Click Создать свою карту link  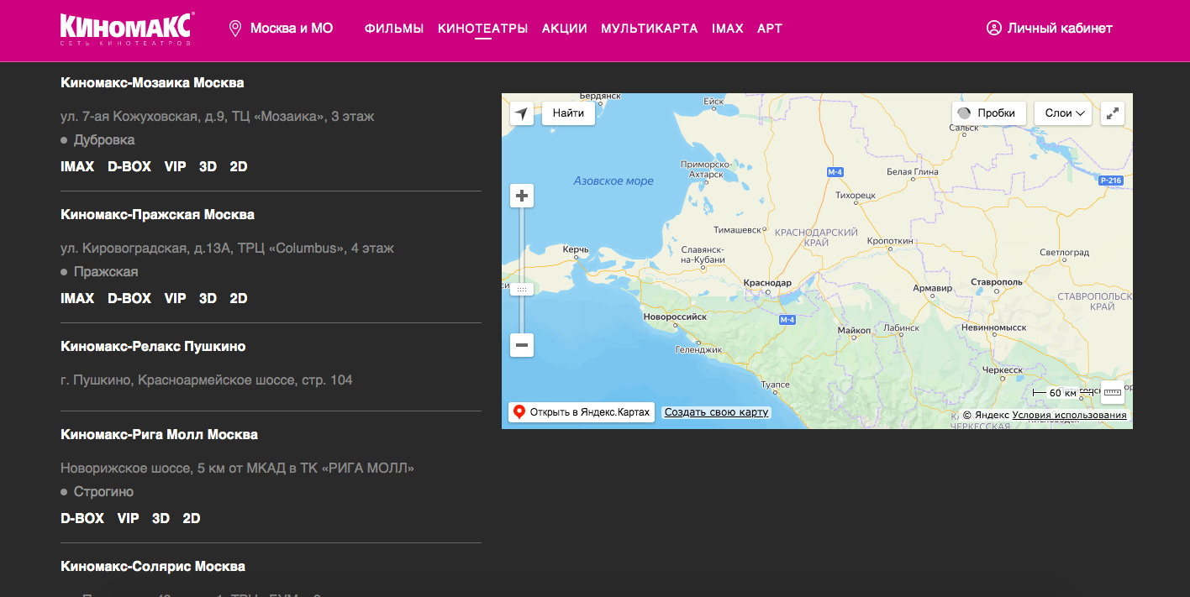tap(716, 412)
